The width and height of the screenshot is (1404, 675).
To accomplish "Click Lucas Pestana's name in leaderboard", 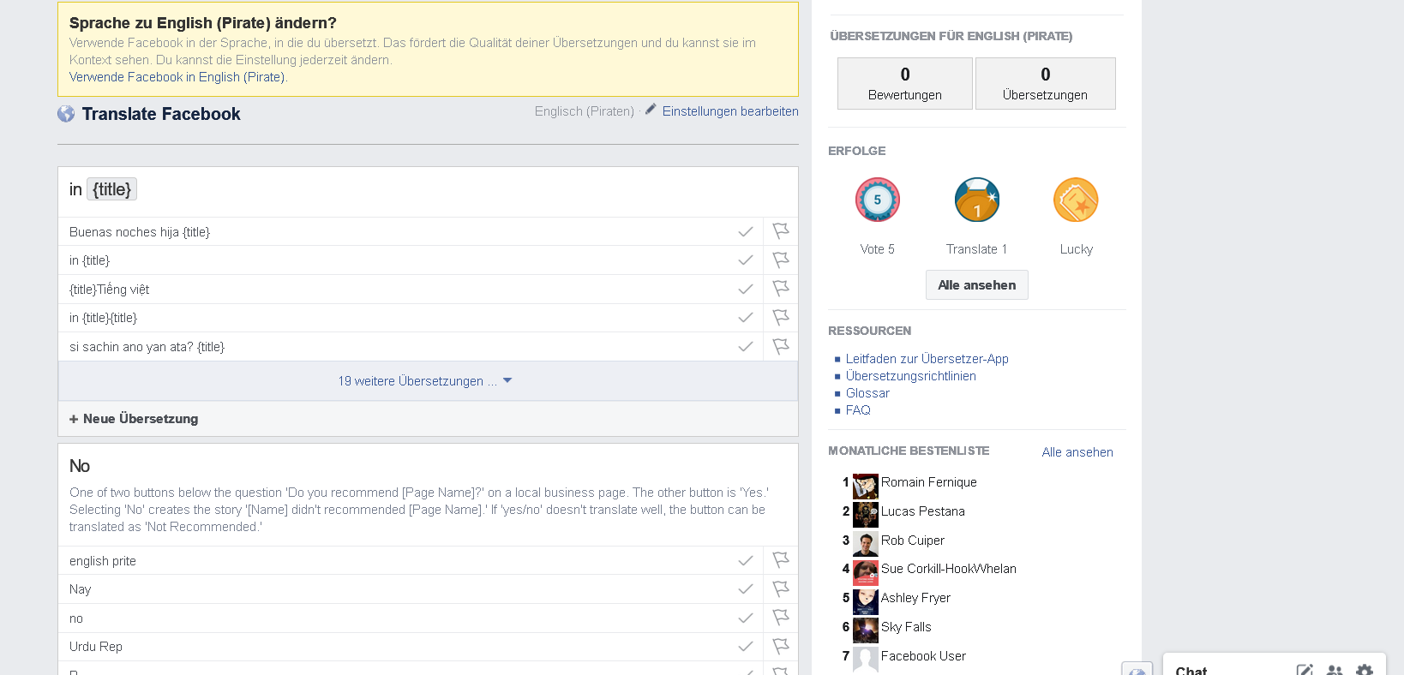I will tap(923, 511).
